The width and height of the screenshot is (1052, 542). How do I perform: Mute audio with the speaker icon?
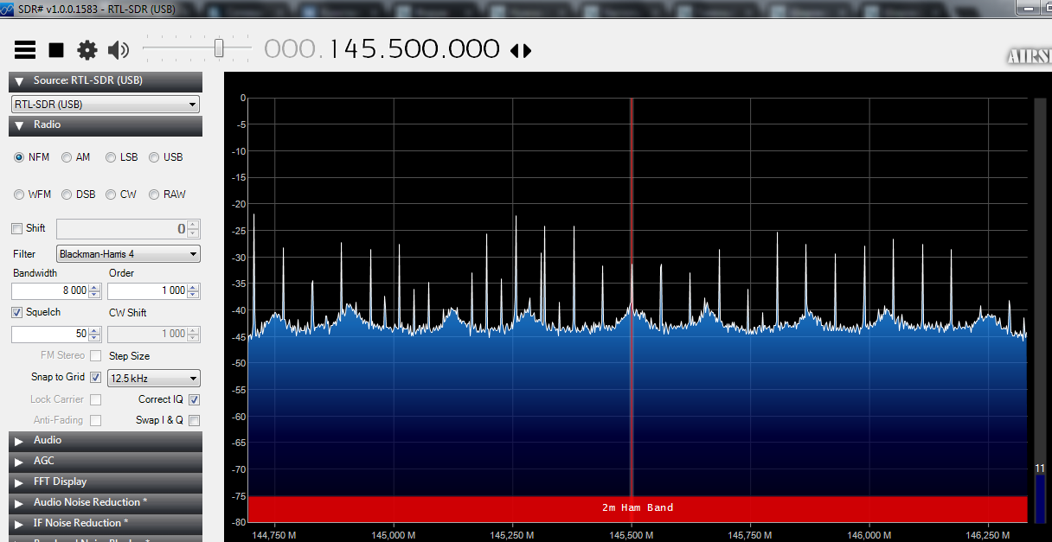coord(119,50)
